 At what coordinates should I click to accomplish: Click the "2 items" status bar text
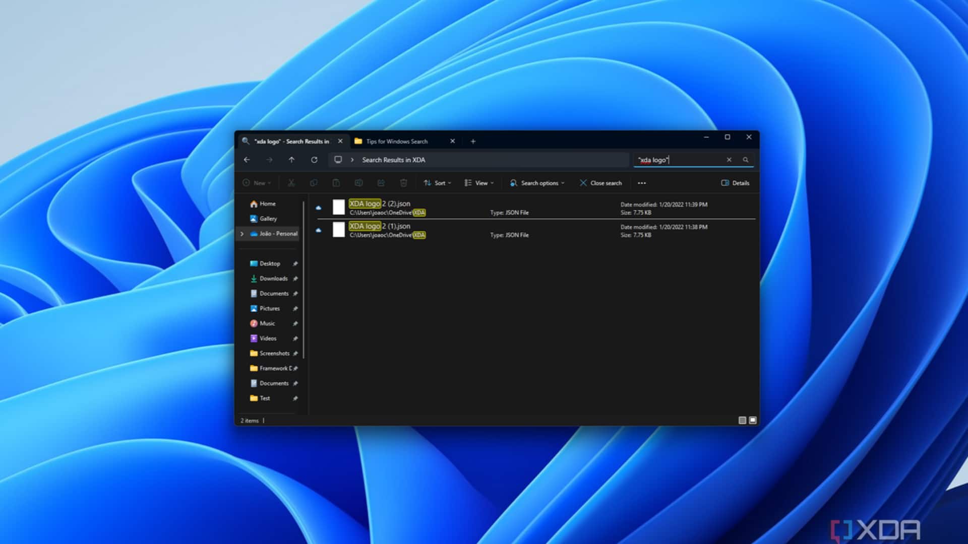tap(250, 421)
